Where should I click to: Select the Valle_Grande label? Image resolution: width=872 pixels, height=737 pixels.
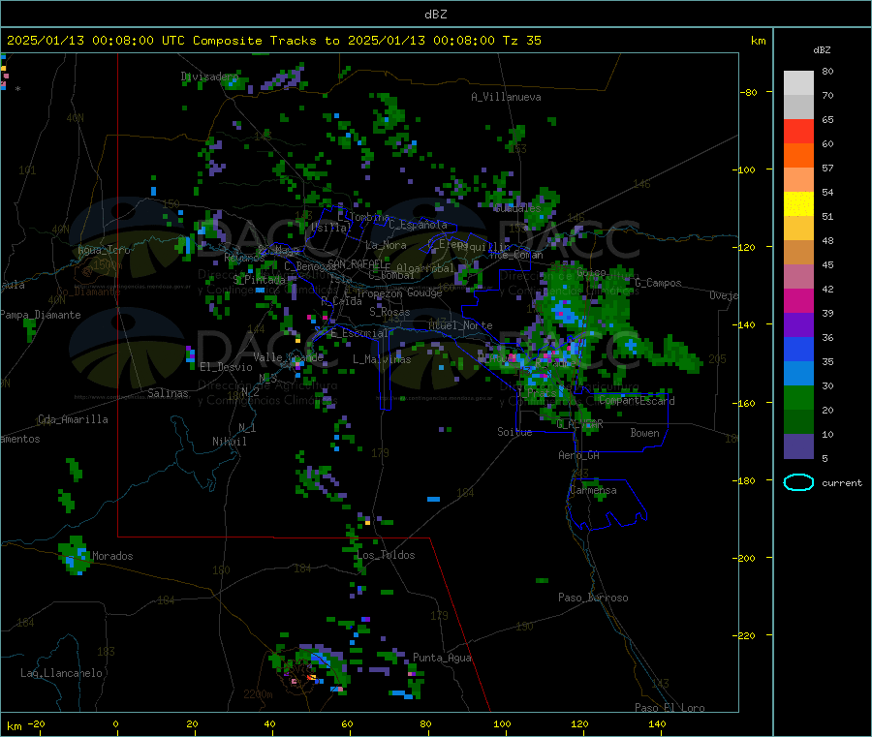pos(288,356)
